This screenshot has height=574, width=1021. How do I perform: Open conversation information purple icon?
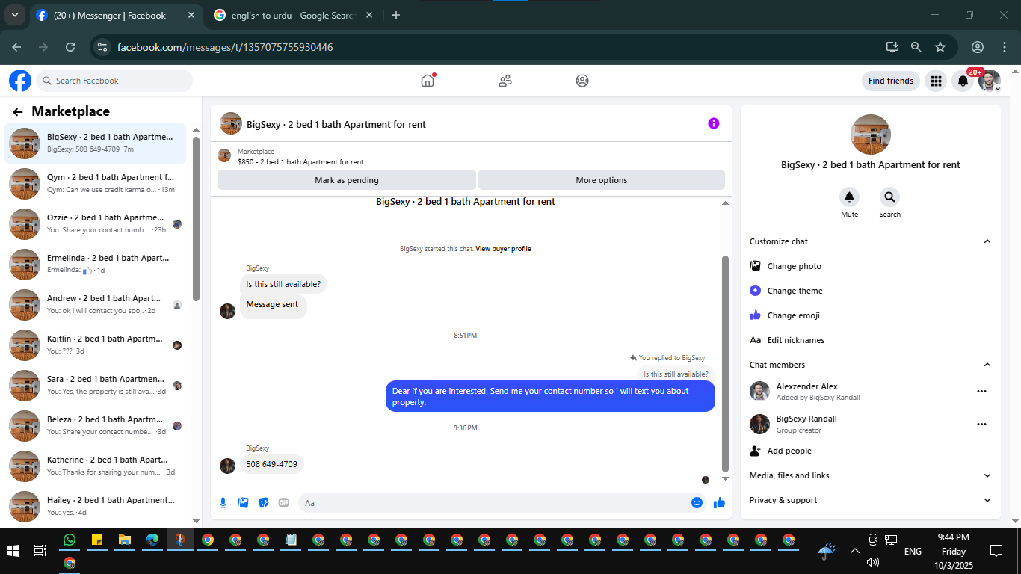pyautogui.click(x=714, y=123)
